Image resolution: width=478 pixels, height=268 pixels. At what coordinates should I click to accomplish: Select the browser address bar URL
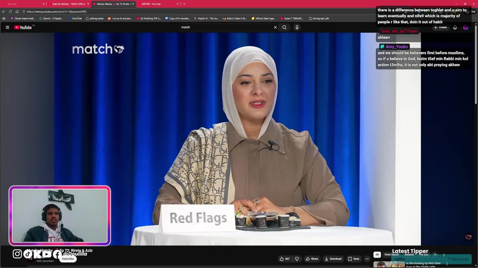click(56, 12)
